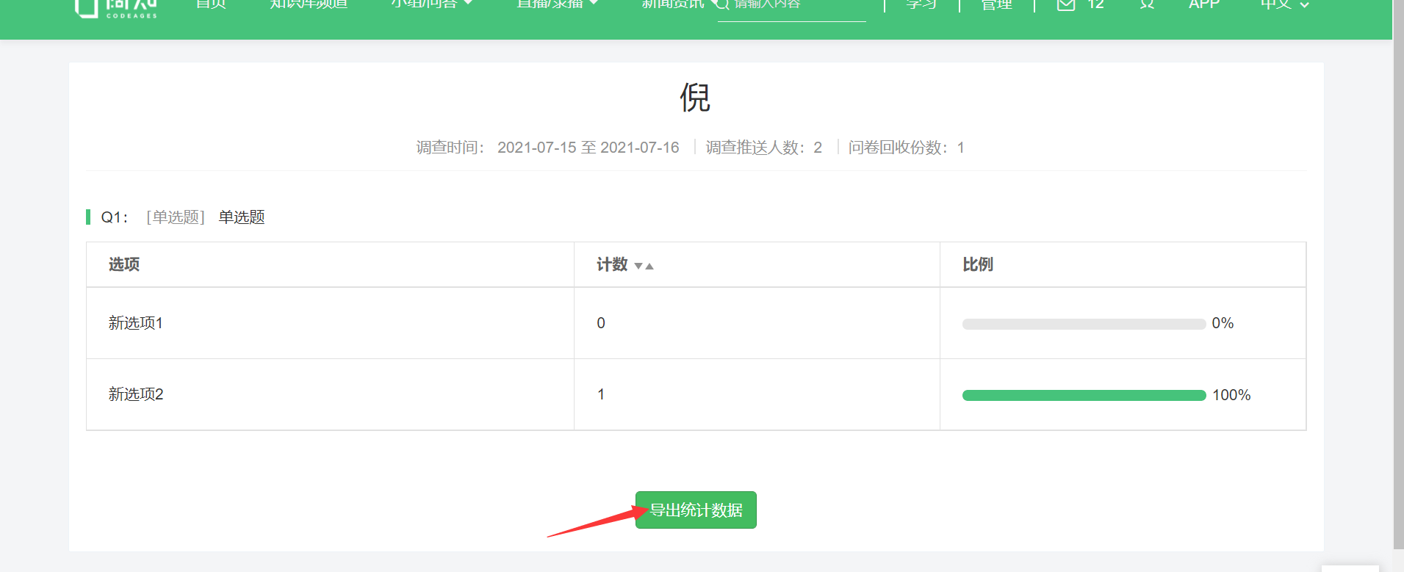
Task: Open 知识库频道 in the navigation bar
Action: pos(309,4)
